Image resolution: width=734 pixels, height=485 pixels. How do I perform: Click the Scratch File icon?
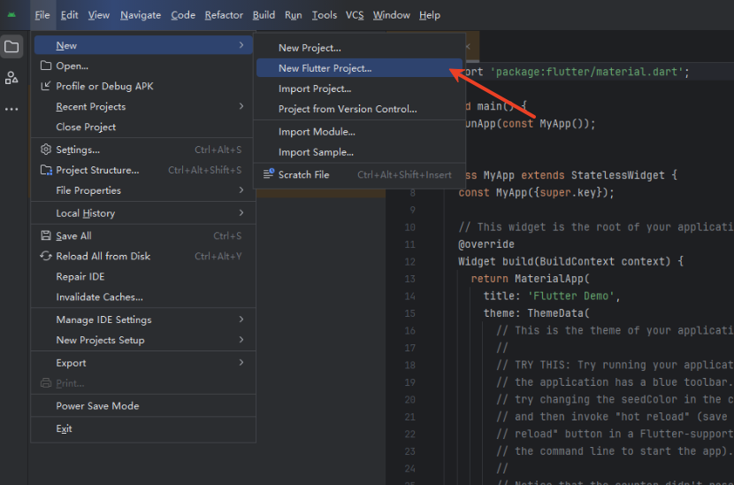[x=268, y=174]
